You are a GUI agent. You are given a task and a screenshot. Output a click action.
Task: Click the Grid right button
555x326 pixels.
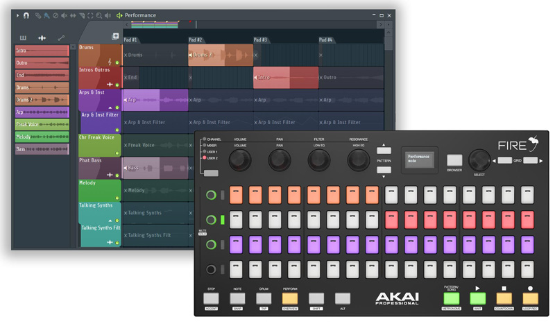tap(530, 160)
